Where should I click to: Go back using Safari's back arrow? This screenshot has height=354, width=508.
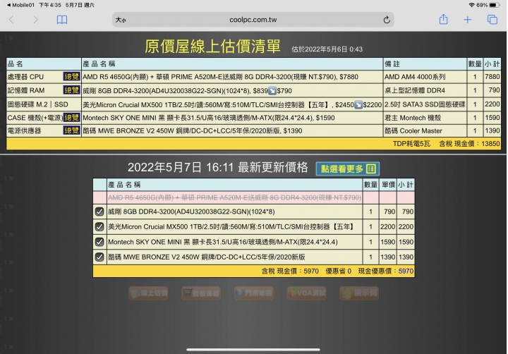[x=11, y=20]
